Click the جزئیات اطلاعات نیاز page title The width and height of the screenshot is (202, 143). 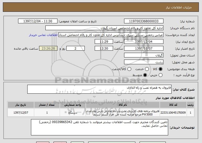(x=179, y=7)
